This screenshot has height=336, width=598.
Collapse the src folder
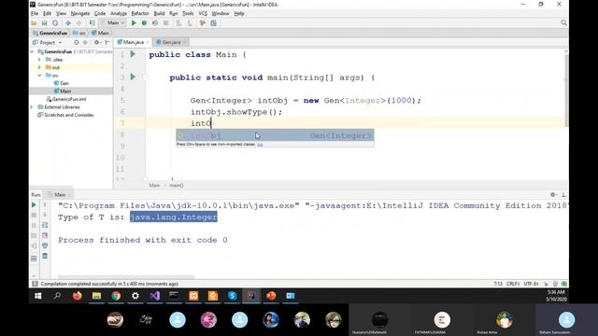(x=39, y=76)
